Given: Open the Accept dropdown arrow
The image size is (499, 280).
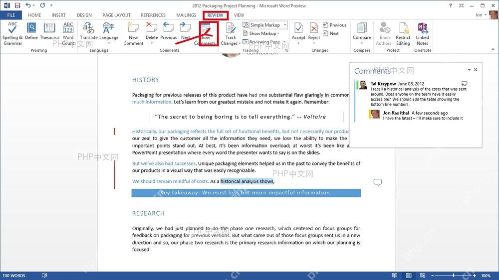Looking at the screenshot, I should click(298, 43).
